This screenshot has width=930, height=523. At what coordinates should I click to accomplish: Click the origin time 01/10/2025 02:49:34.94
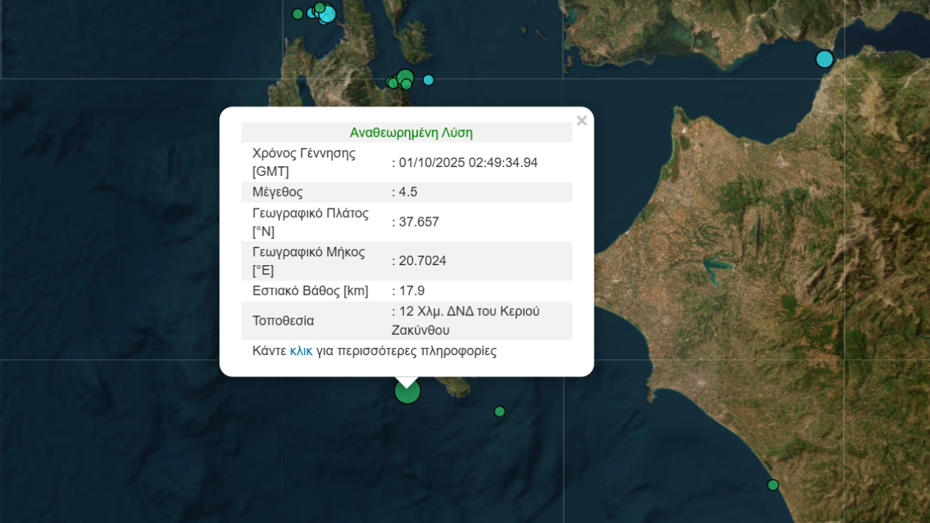[x=468, y=163]
